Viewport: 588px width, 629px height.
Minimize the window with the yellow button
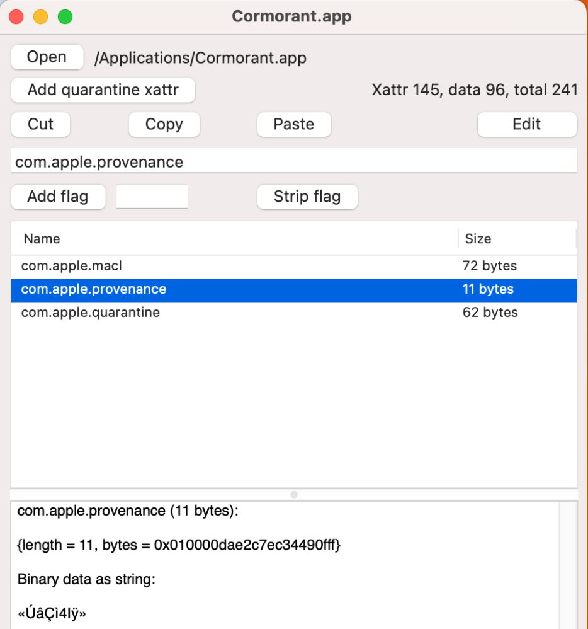click(41, 17)
